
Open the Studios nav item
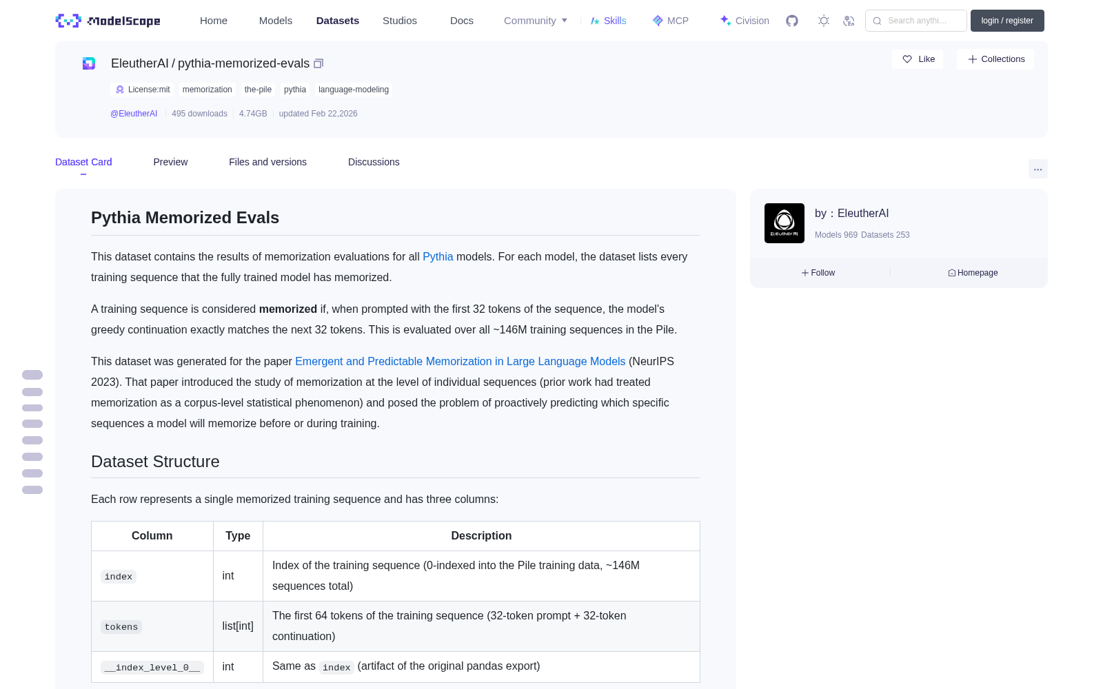[400, 21]
